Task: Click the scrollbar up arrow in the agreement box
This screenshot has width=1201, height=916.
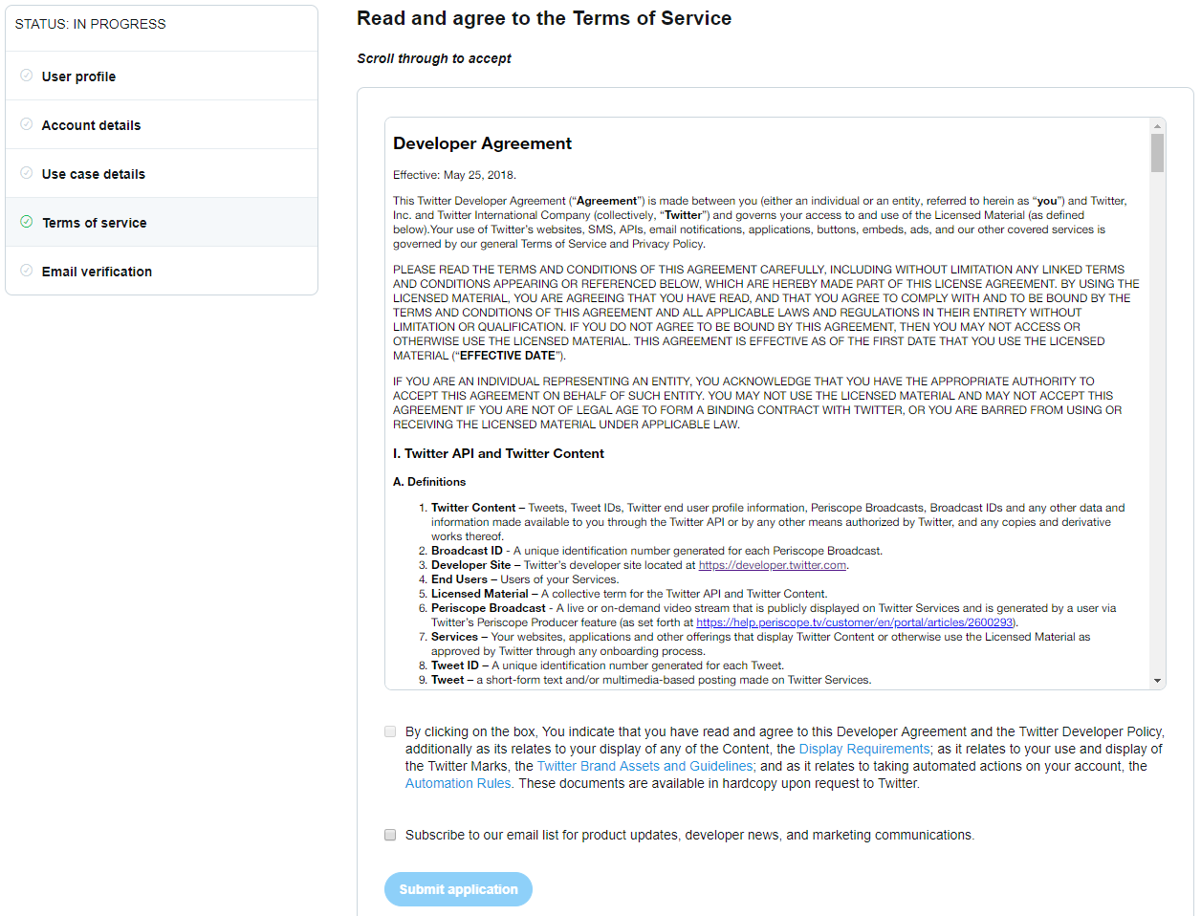Action: 1158,125
